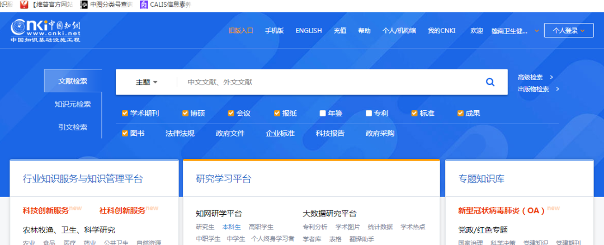Open the 企业标准 link
Image resolution: width=604 pixels, height=245 pixels.
tap(280, 133)
